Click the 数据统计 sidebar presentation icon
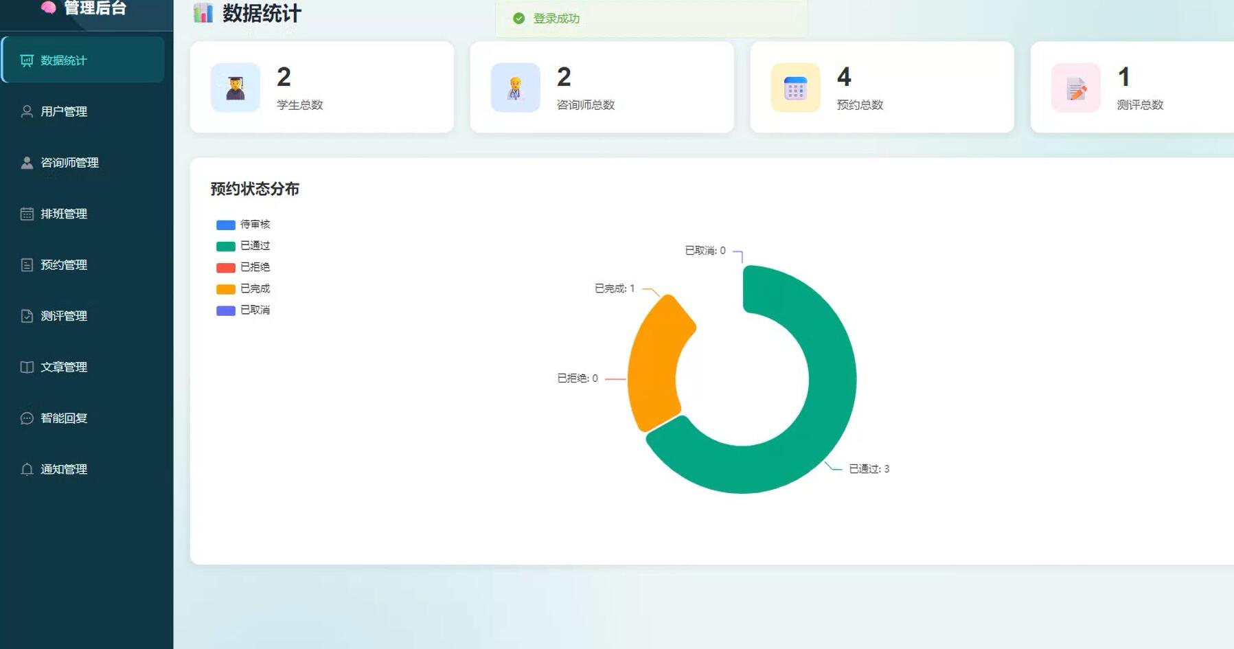Image resolution: width=1234 pixels, height=649 pixels. [27, 60]
